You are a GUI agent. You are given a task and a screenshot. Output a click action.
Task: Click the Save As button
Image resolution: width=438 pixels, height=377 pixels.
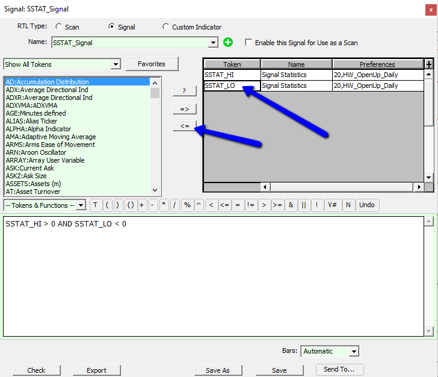[218, 370]
